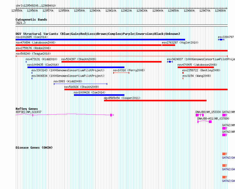Click the second GATA2 RefSeq gene glyph
This screenshot has height=189, width=235.
(225, 128)
